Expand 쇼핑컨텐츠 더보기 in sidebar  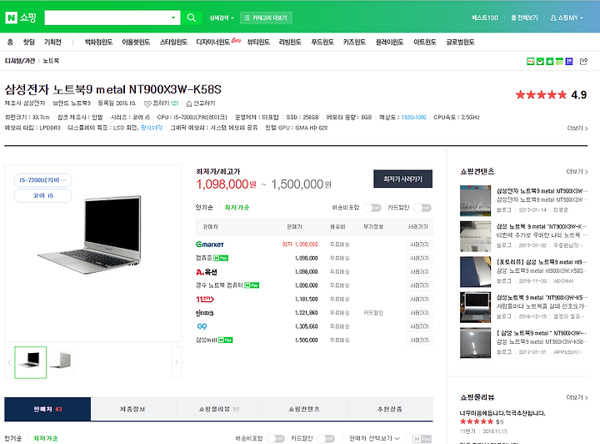coord(577,172)
